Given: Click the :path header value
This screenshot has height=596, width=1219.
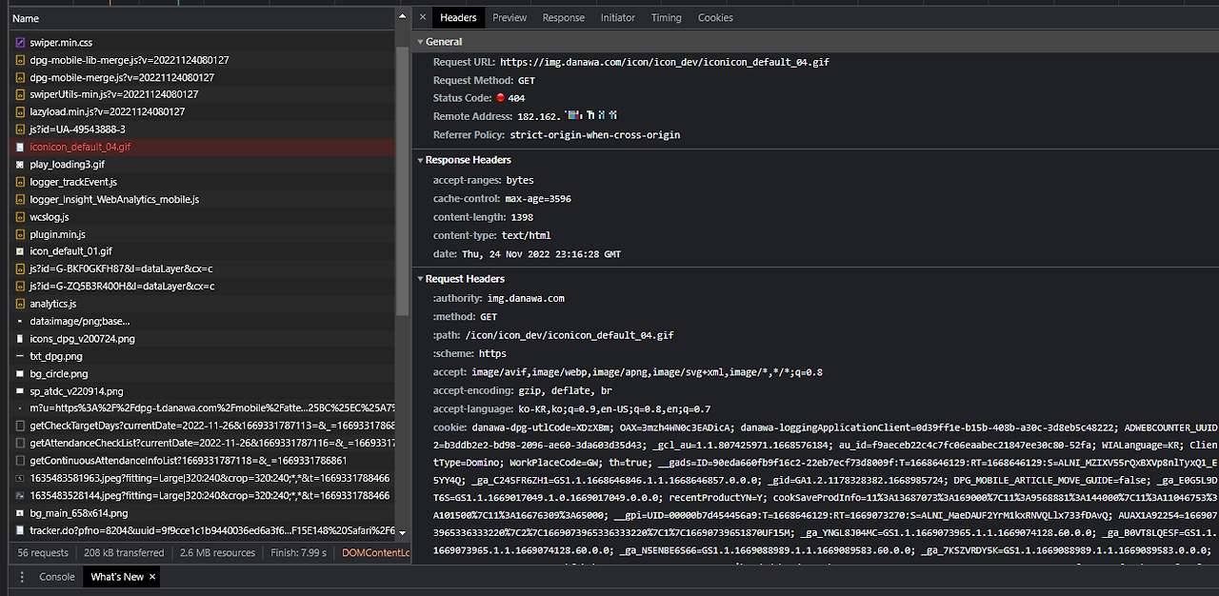Looking at the screenshot, I should (x=570, y=335).
